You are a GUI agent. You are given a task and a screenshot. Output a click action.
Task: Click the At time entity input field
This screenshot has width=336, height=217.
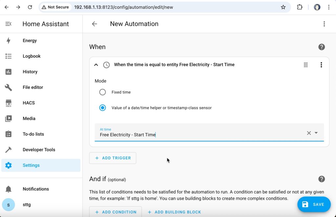click(x=209, y=132)
